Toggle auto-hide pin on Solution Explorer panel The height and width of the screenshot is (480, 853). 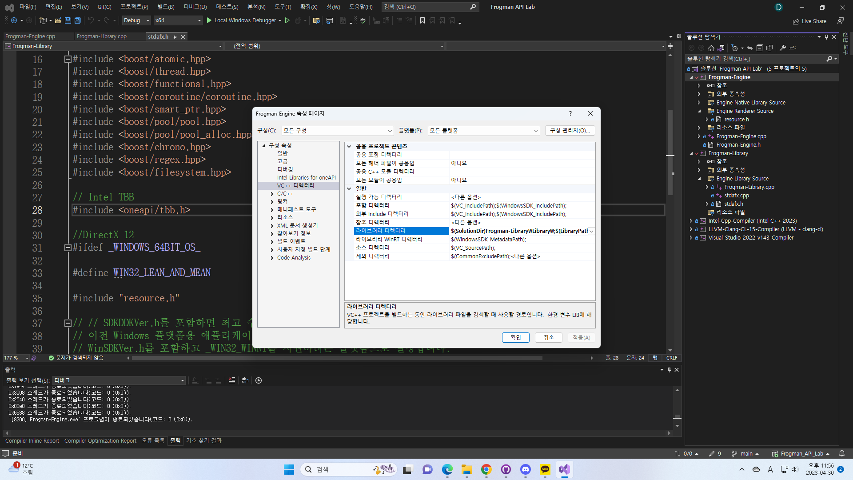point(826,37)
